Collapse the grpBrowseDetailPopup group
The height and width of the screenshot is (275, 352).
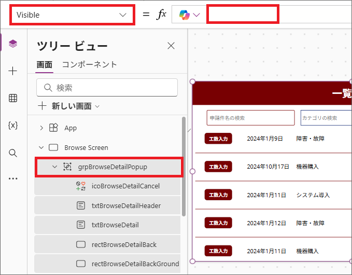[x=54, y=167]
